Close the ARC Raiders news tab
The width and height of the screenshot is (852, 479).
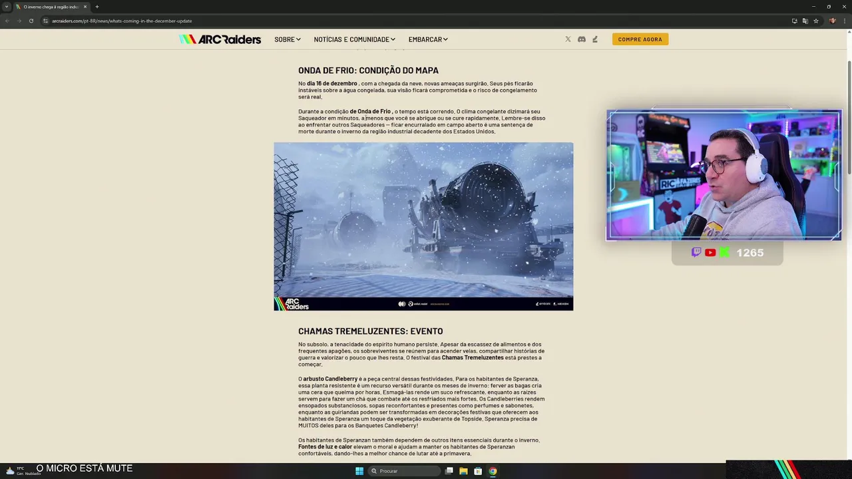pos(85,7)
